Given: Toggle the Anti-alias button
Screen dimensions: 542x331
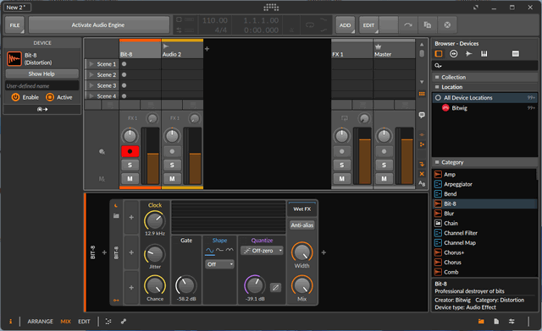Looking at the screenshot, I should click(x=302, y=225).
